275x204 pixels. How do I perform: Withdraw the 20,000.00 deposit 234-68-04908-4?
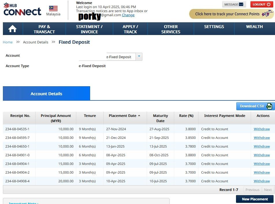point(262,181)
